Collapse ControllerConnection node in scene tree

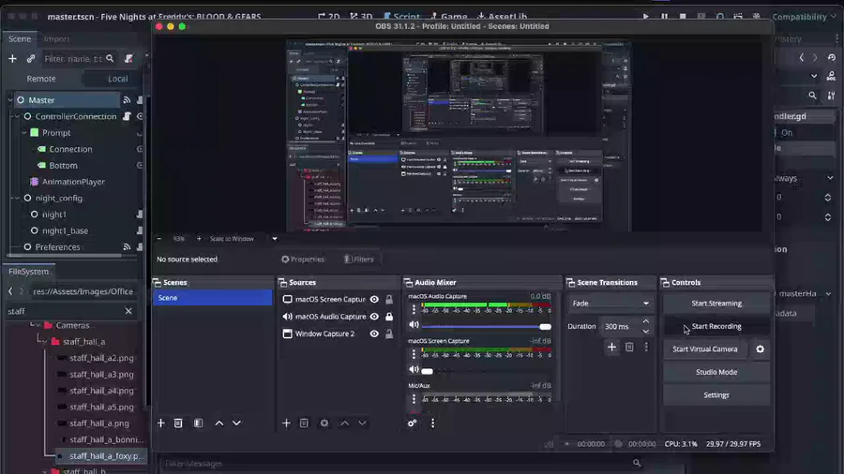pos(17,116)
